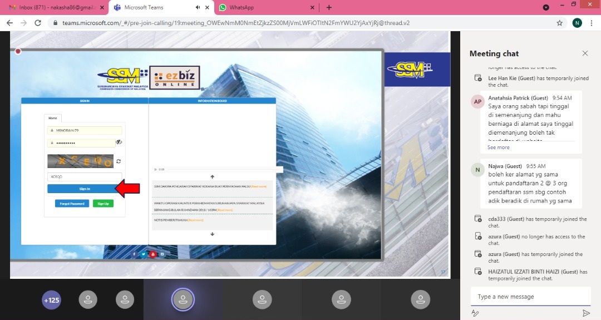The height and width of the screenshot is (320, 601).
Task: Open message formatting options
Action: [475, 313]
